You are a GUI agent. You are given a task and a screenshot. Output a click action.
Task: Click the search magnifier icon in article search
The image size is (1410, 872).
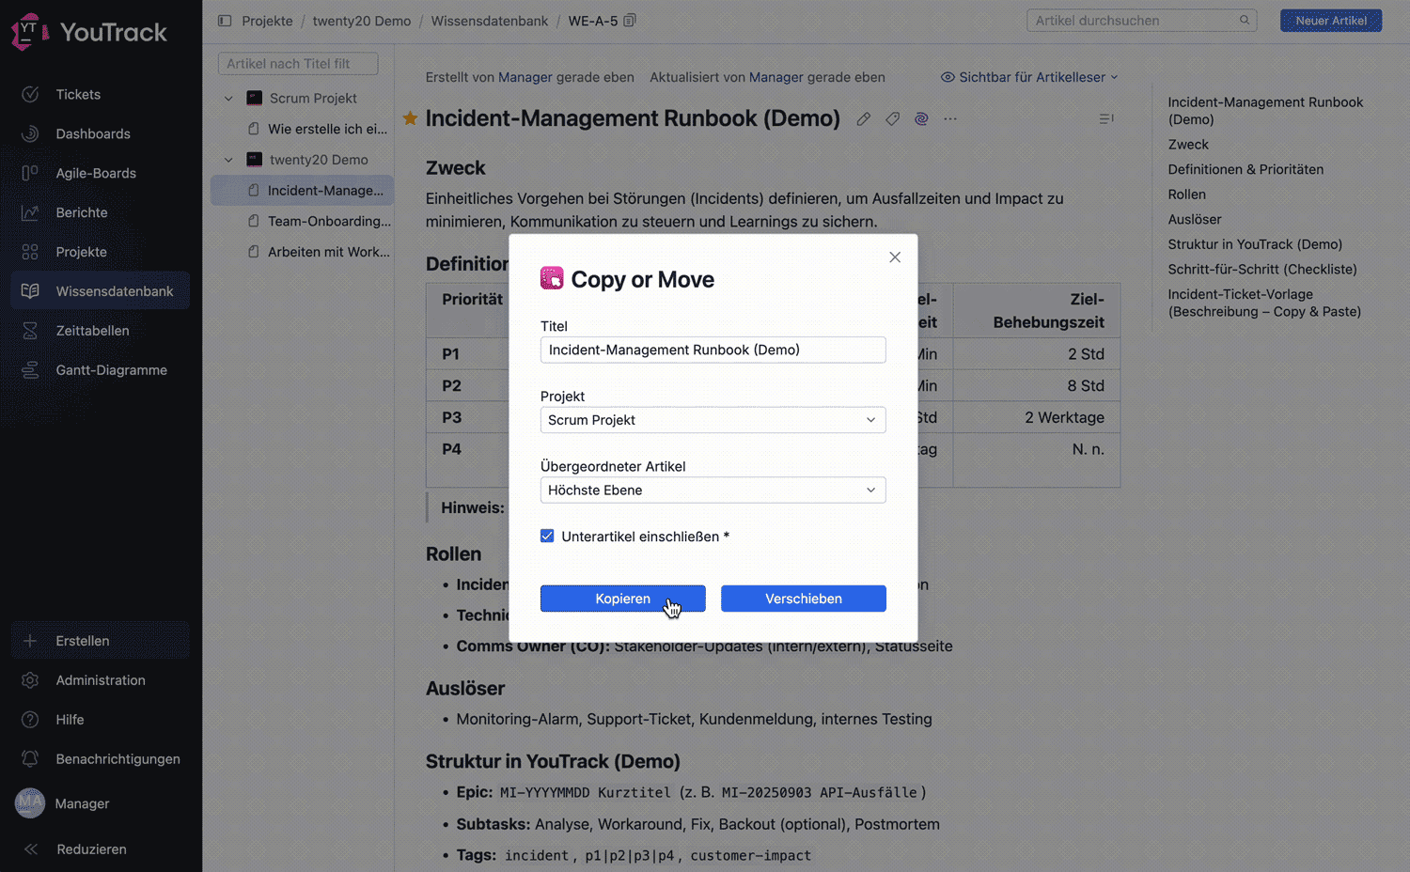click(1245, 21)
